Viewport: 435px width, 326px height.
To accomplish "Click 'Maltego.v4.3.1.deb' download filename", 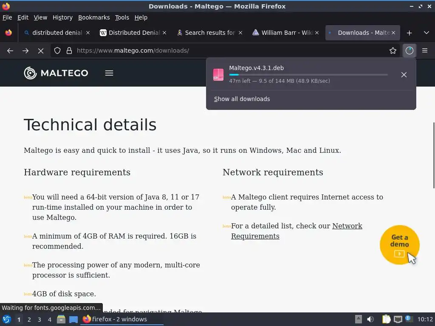I will pyautogui.click(x=256, y=68).
